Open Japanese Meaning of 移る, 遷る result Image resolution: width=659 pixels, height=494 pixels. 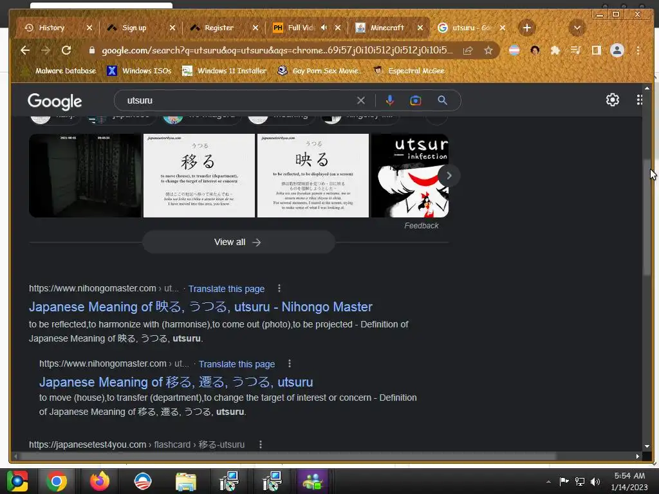pyautogui.click(x=176, y=382)
